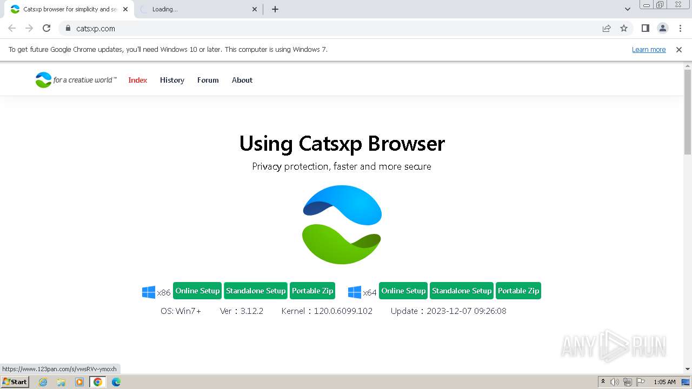Open the Forum menu item
The width and height of the screenshot is (692, 389).
click(x=208, y=80)
